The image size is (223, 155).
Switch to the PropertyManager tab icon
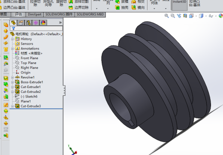click(21, 23)
